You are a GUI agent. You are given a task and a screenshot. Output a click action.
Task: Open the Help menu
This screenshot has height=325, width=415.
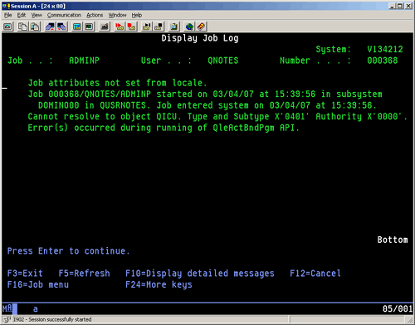point(137,15)
